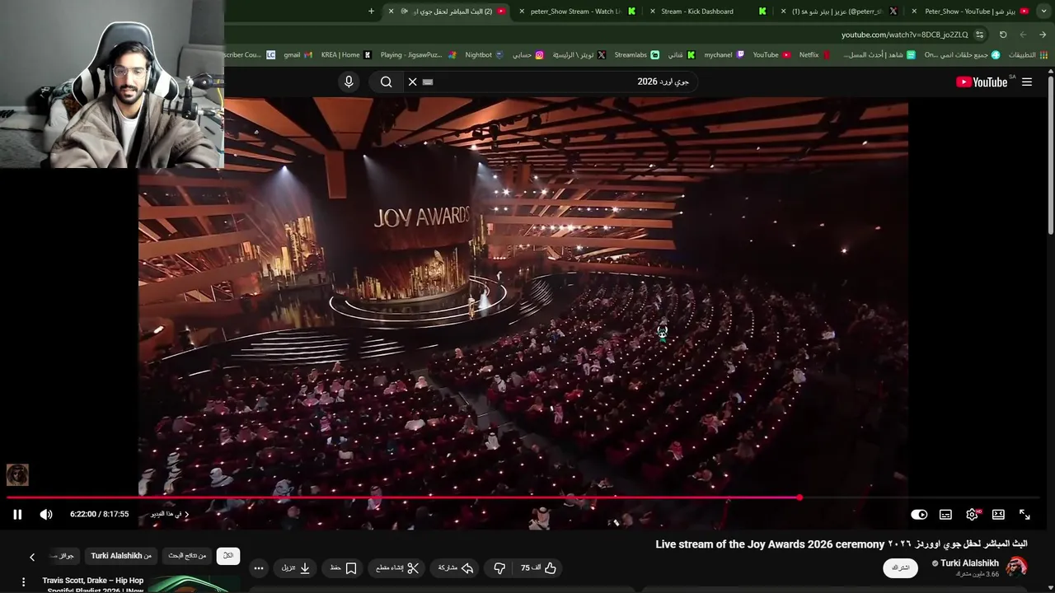Reload the page
The image size is (1055, 593).
coord(1003,35)
